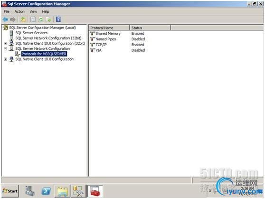
Task: Select SQL Native Client 10.0 Configuration (32bit) label
Action: (x=50, y=43)
